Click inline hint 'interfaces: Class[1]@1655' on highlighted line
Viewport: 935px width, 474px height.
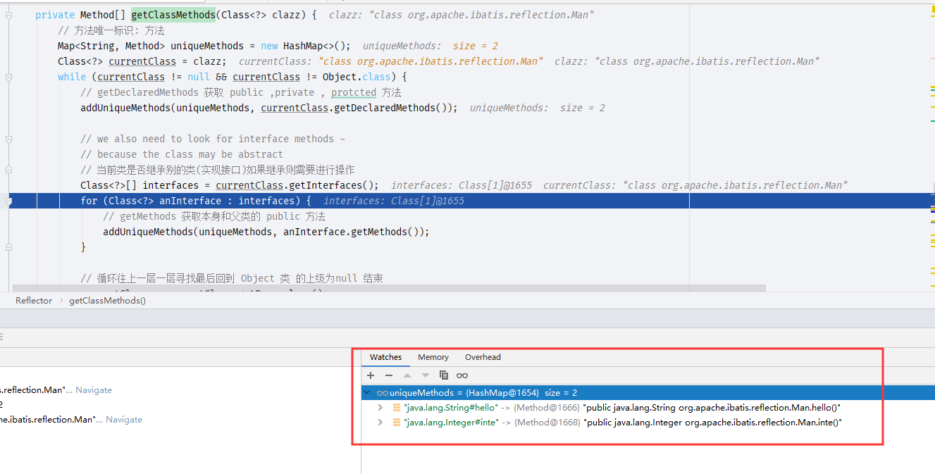394,201
